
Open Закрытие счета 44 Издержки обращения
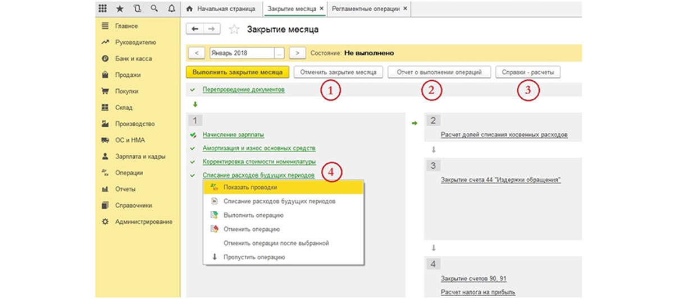pos(501,180)
